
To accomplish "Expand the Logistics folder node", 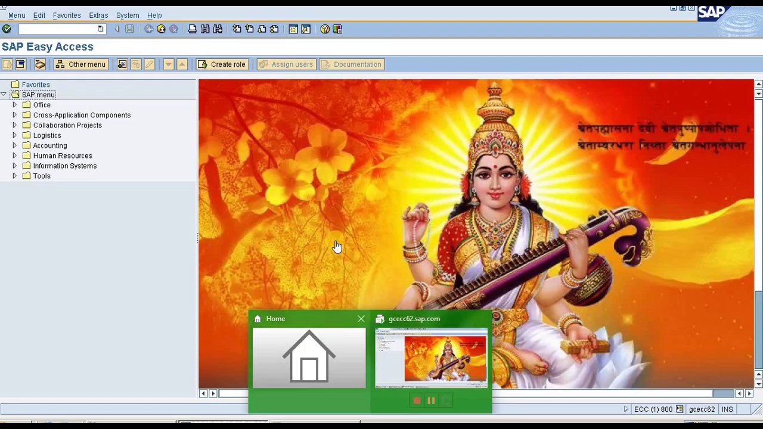I will pyautogui.click(x=14, y=135).
